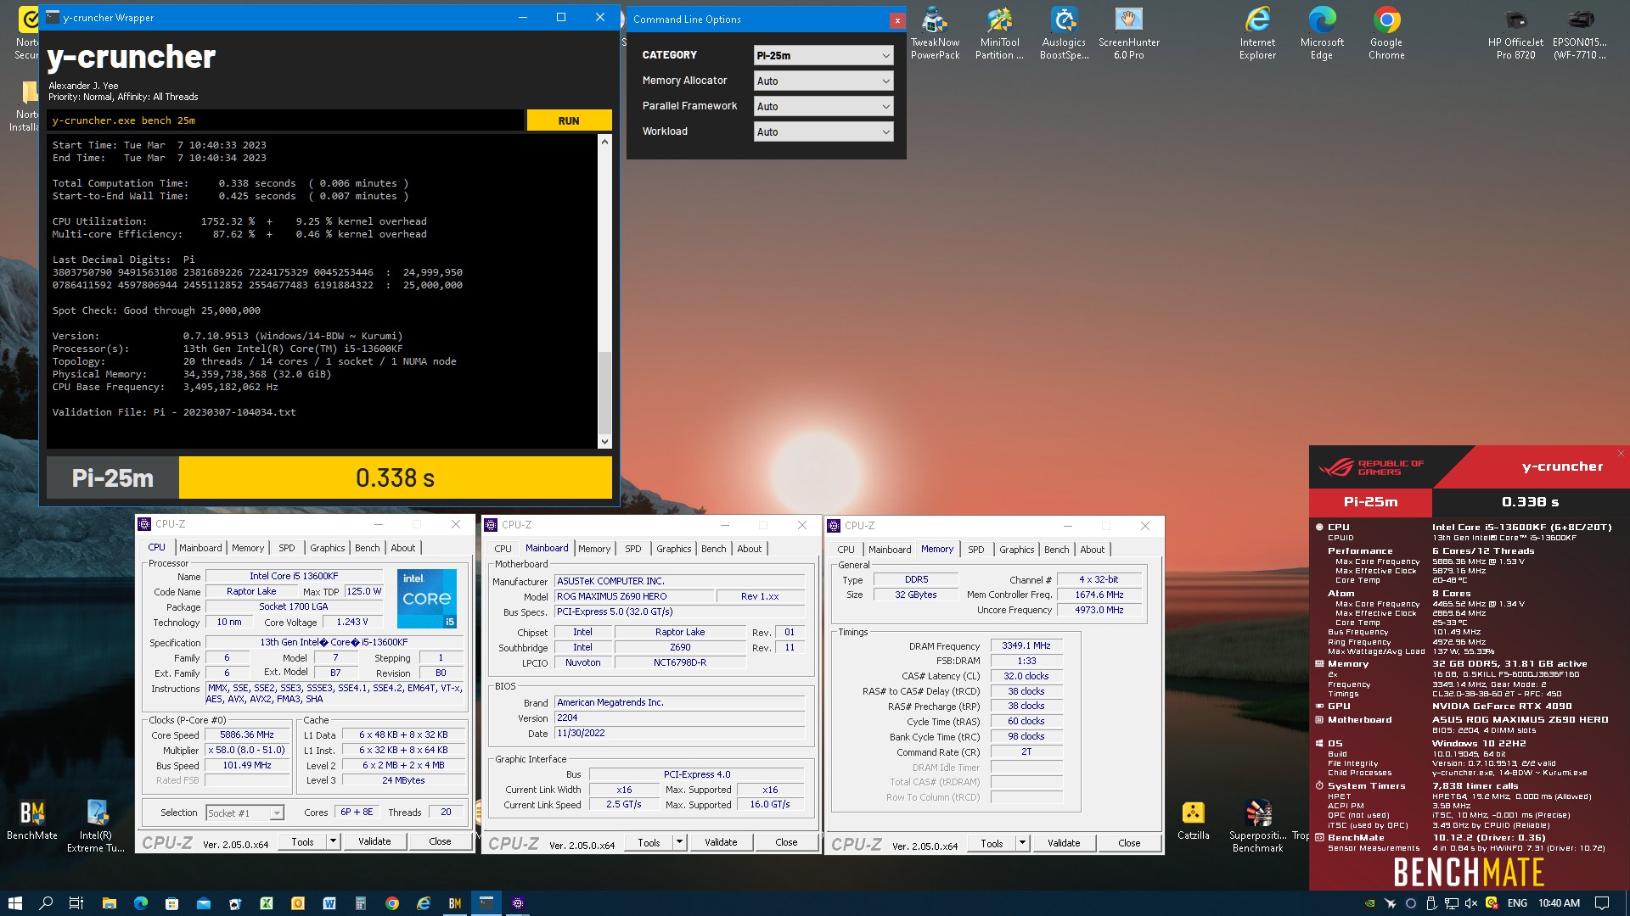Image resolution: width=1630 pixels, height=916 pixels.
Task: Close the Command Line Options panel
Action: pyautogui.click(x=897, y=20)
